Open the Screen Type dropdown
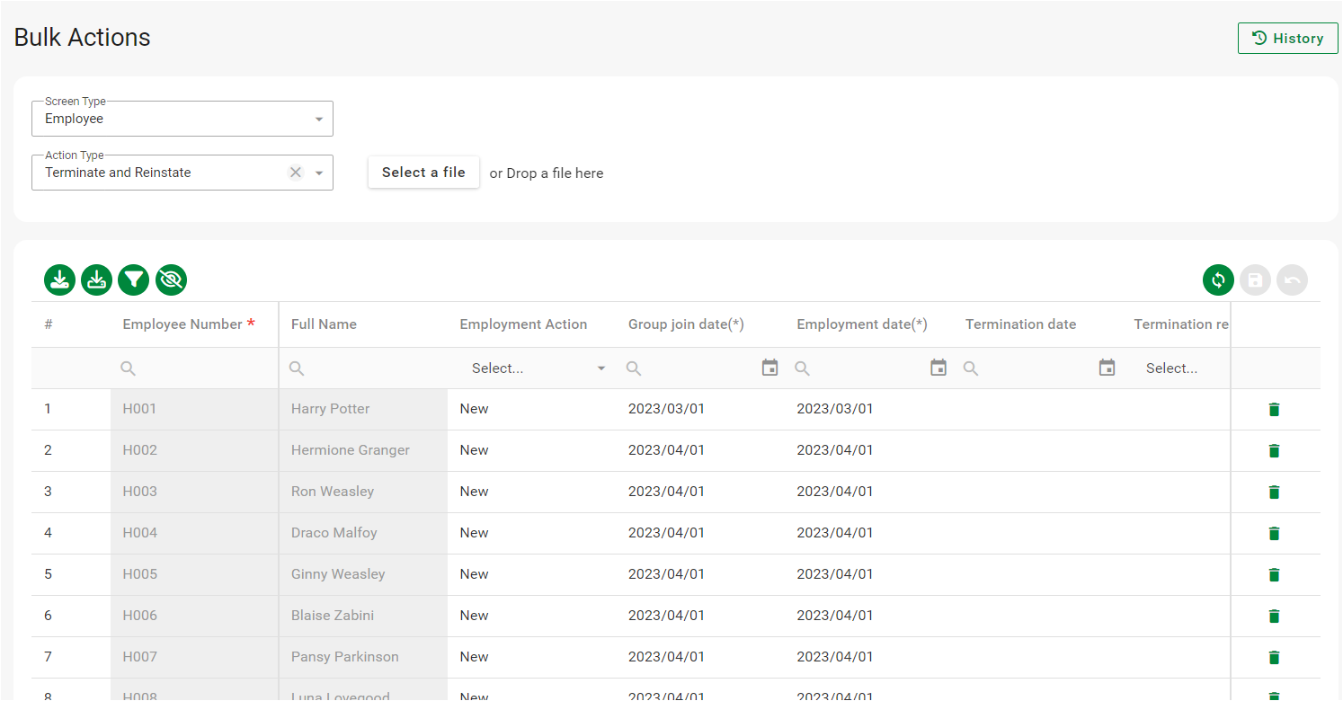Image resolution: width=1343 pixels, height=701 pixels. [182, 119]
